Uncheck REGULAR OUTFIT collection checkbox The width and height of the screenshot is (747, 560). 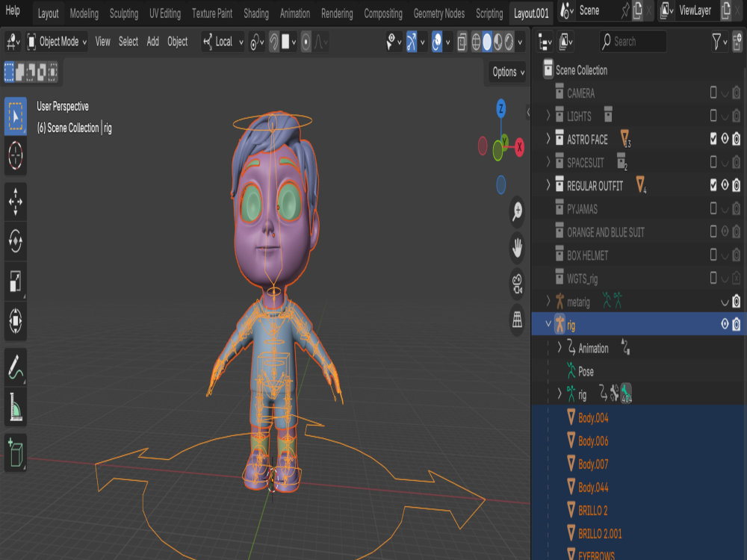(x=713, y=184)
